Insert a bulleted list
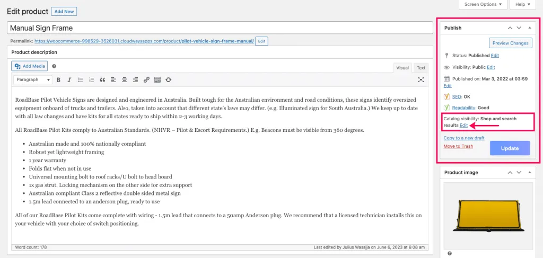The width and height of the screenshot is (543, 258). 81,80
